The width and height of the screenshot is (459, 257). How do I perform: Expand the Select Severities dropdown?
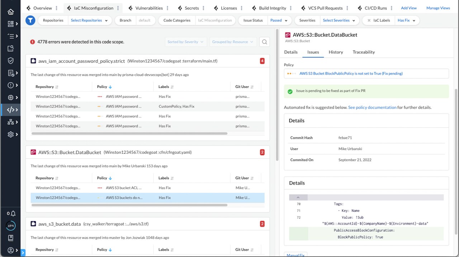pyautogui.click(x=339, y=20)
